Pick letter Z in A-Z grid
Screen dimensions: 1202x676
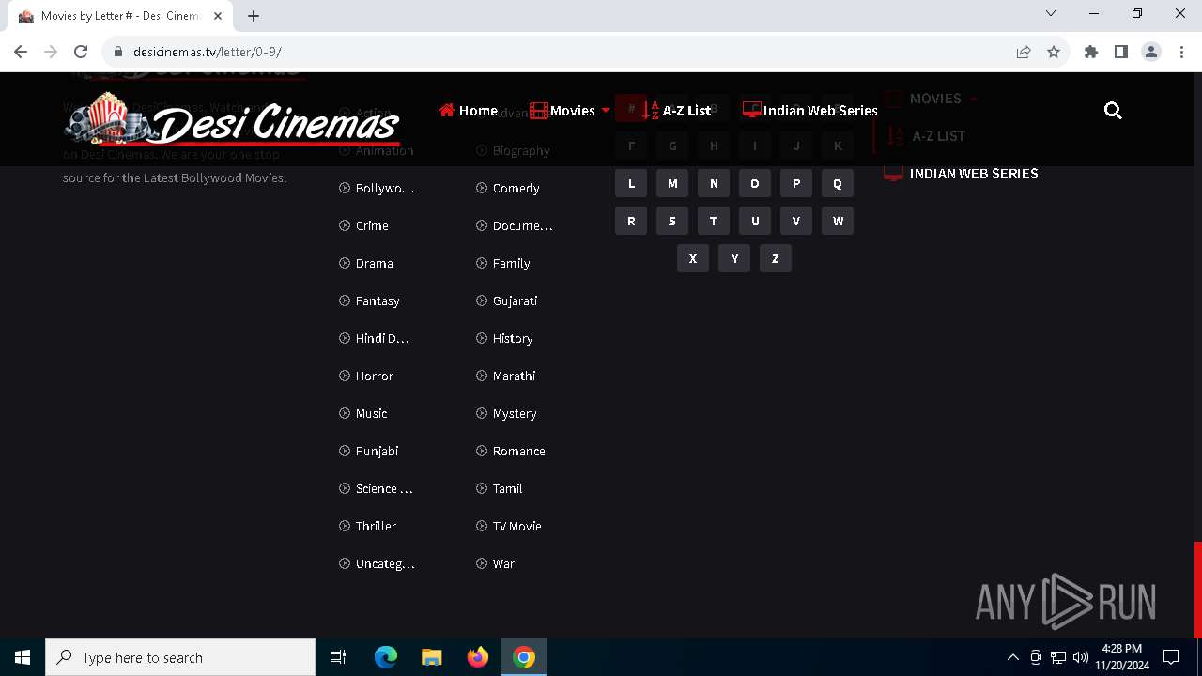click(776, 259)
